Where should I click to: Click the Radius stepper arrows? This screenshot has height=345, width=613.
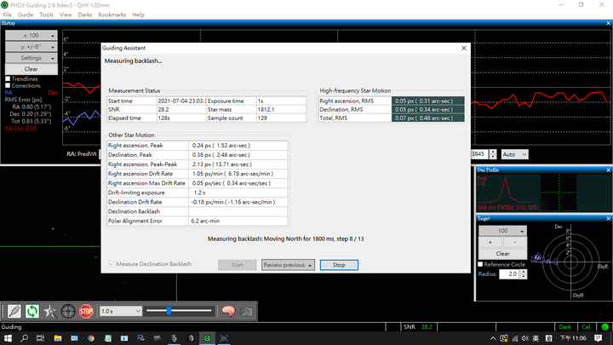(523, 274)
